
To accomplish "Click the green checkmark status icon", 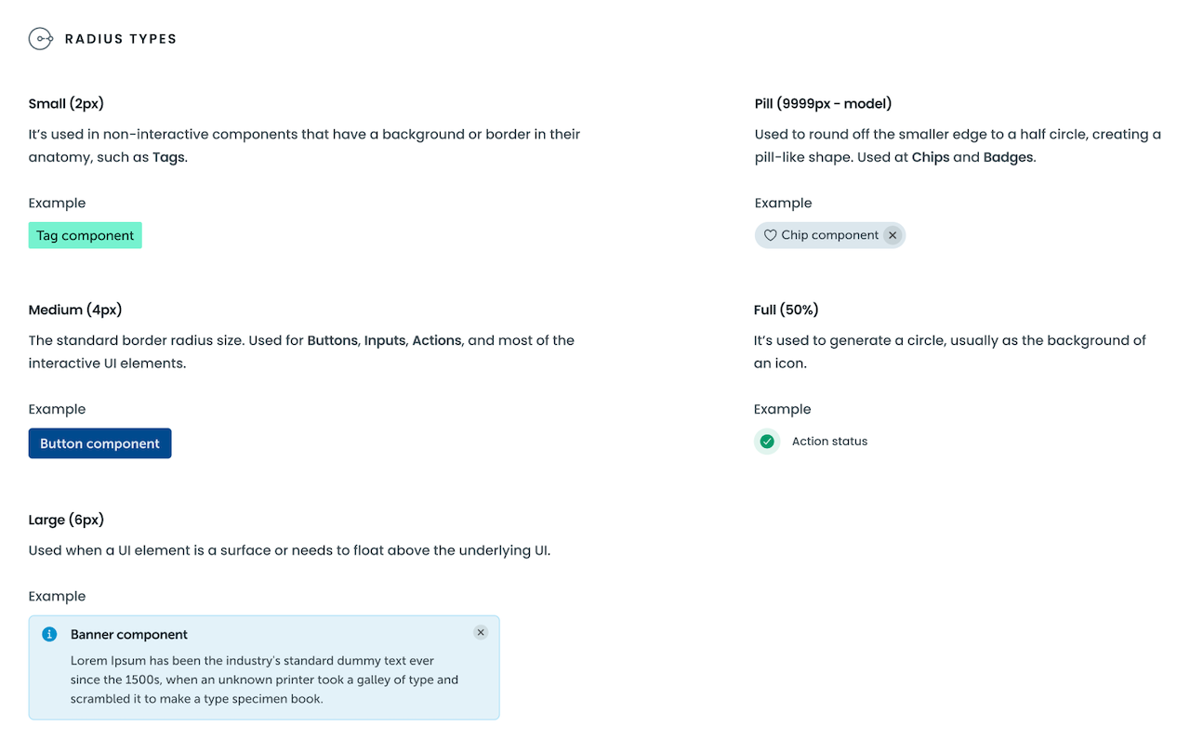I will pyautogui.click(x=767, y=442).
